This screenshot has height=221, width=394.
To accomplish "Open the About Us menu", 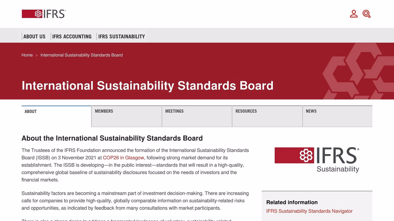I will (x=34, y=37).
